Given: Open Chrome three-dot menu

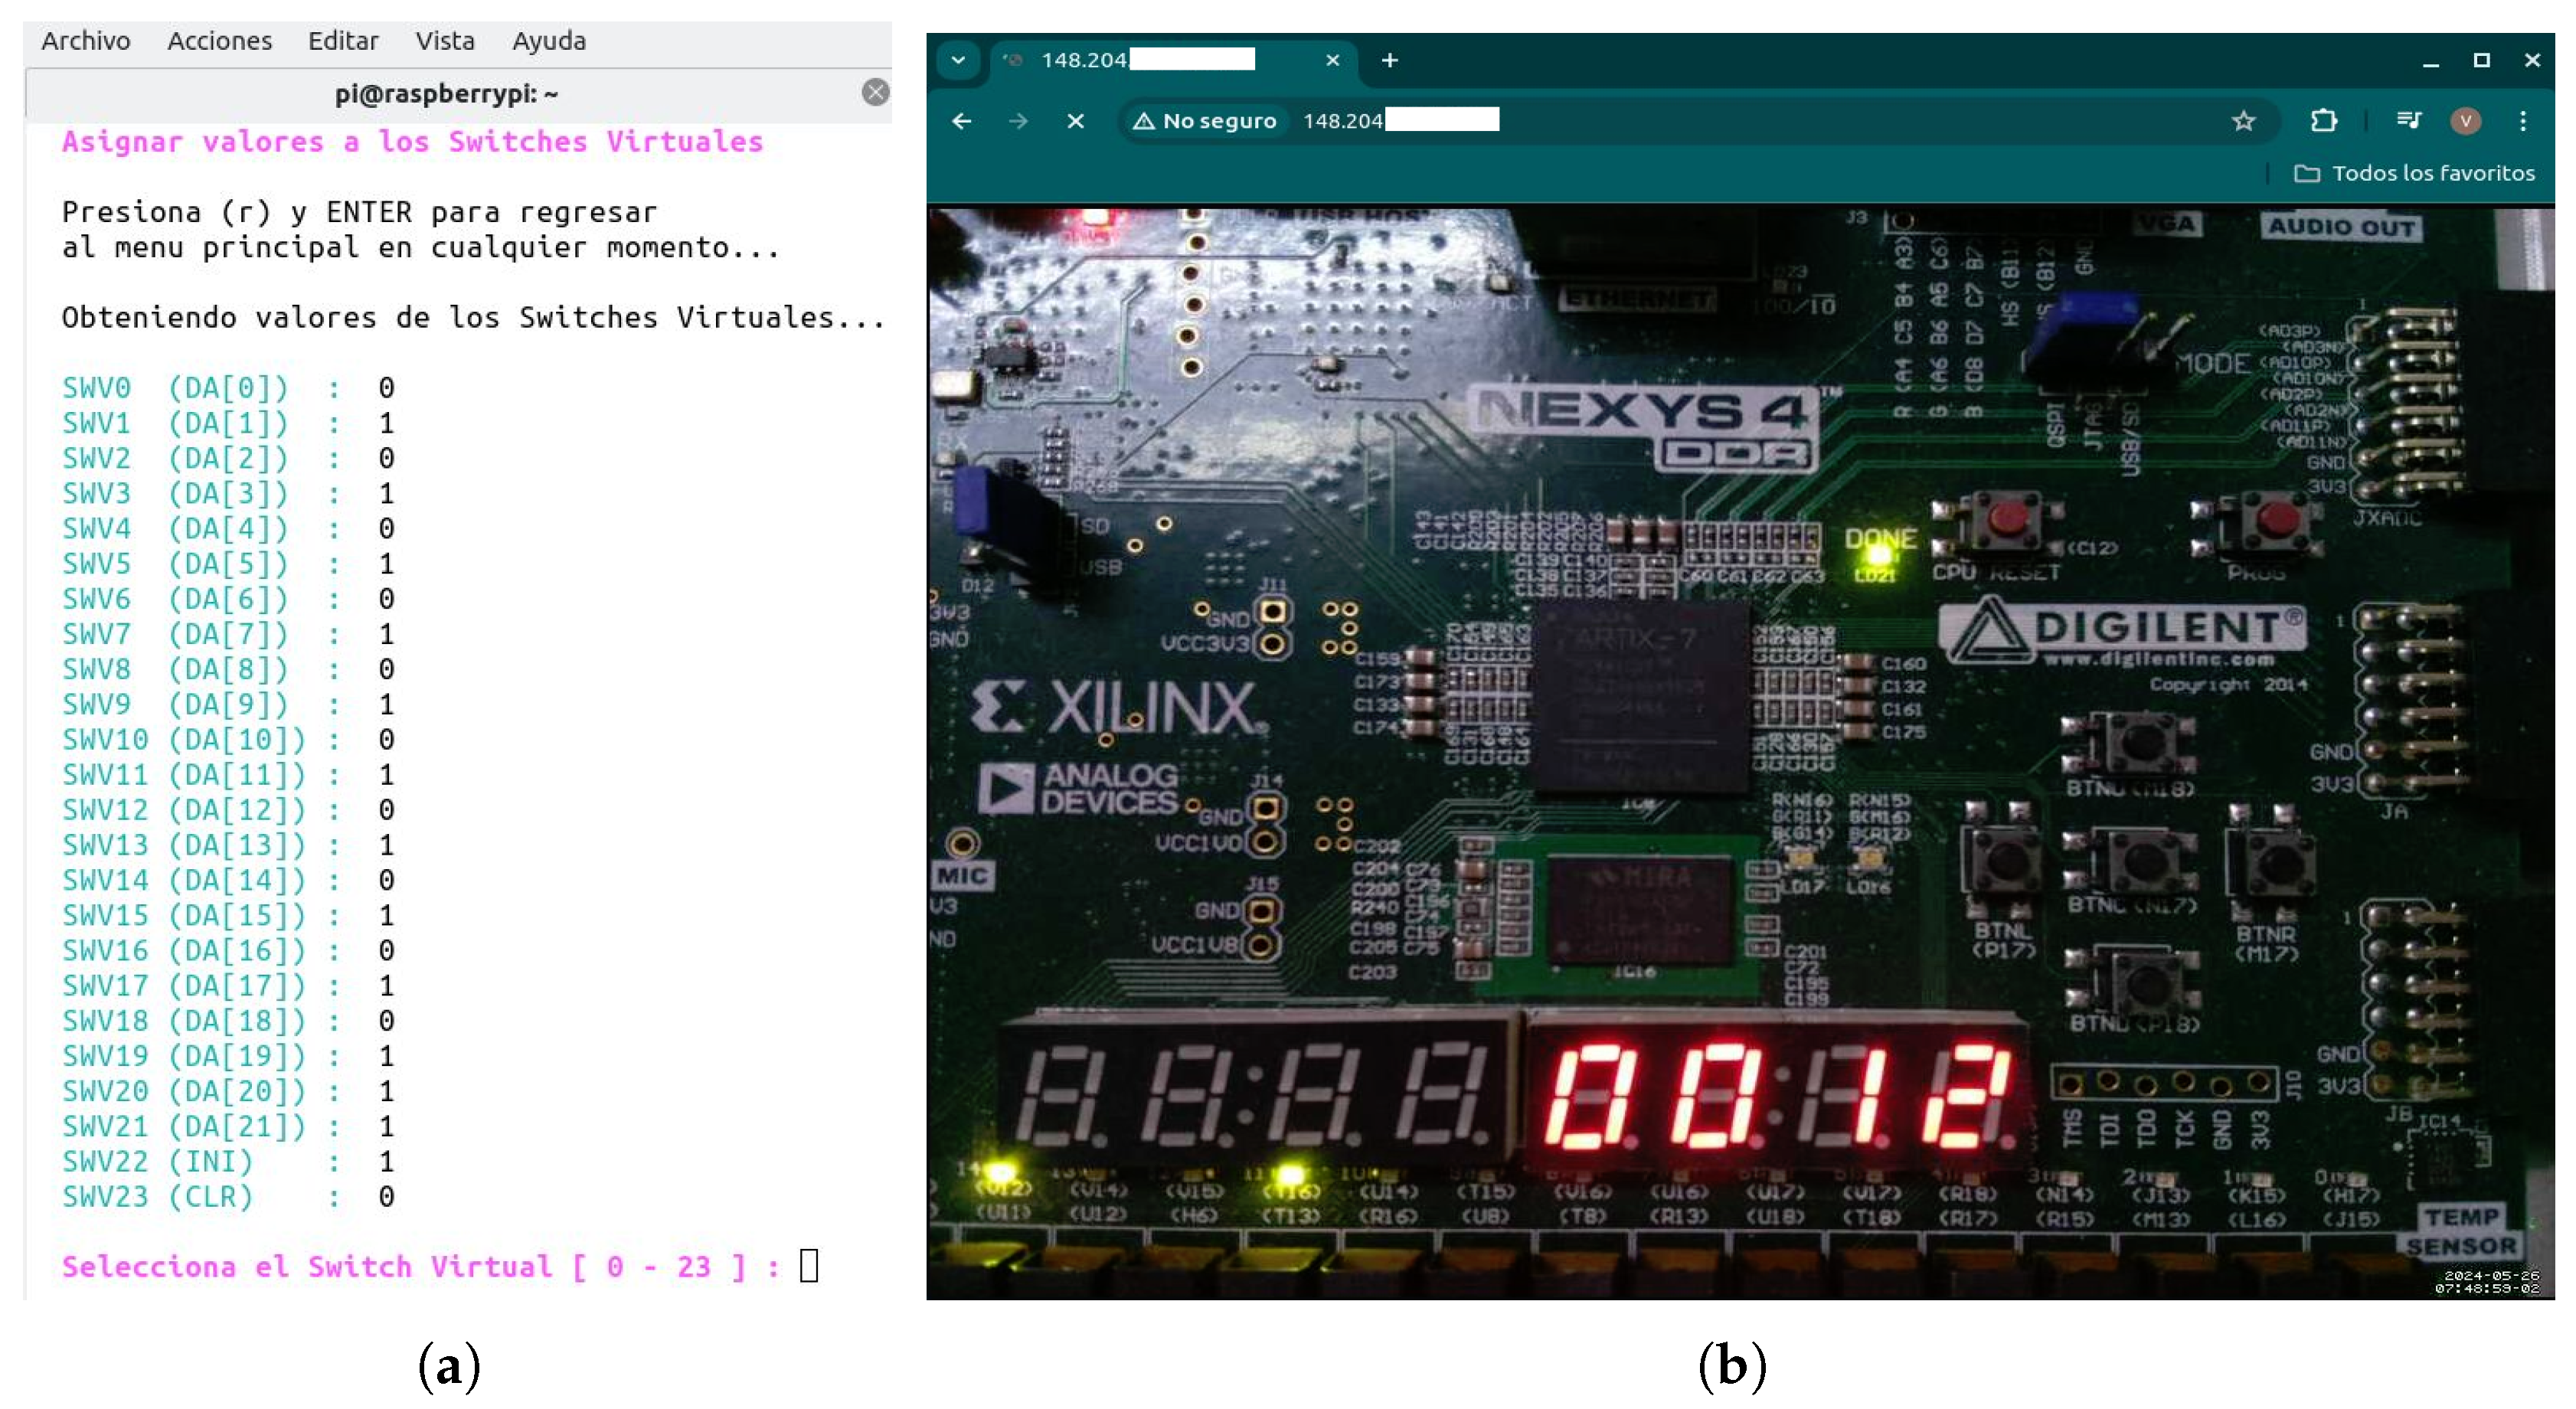Looking at the screenshot, I should pos(2523,121).
